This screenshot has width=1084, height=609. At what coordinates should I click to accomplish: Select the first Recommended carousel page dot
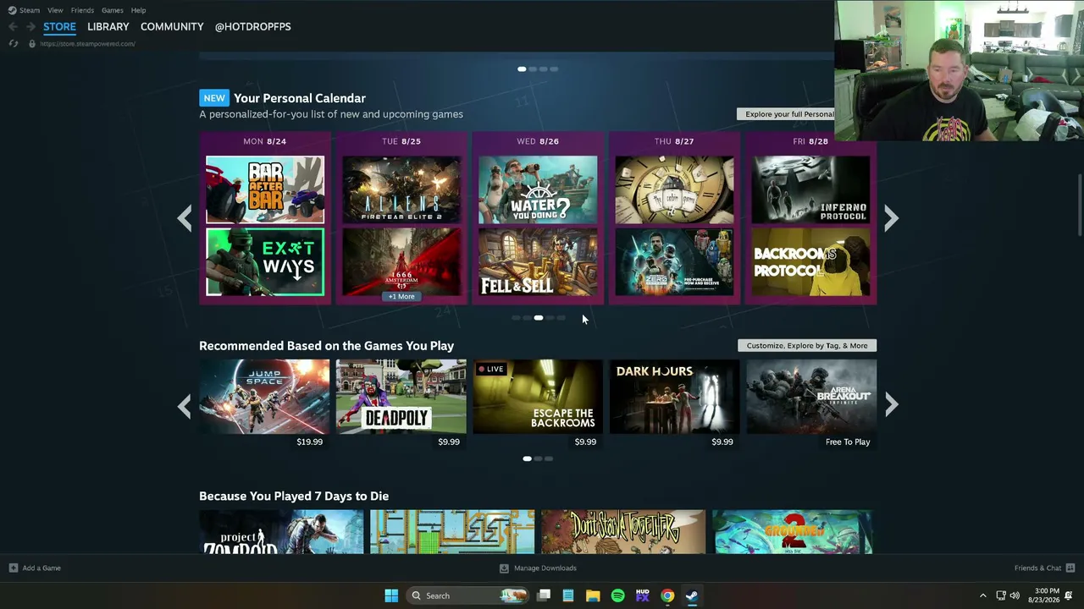click(527, 458)
